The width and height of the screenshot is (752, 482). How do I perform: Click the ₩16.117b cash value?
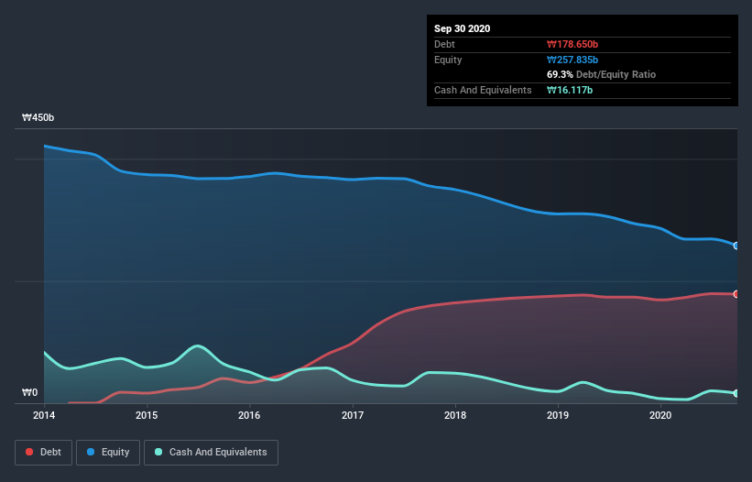point(570,90)
